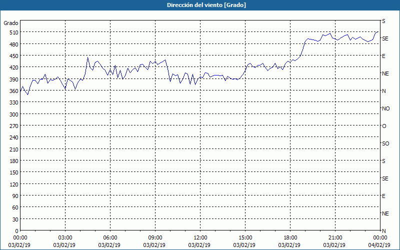This screenshot has width=400, height=250.
Task: Click the 12:00 time axis label
Action: tap(200, 238)
